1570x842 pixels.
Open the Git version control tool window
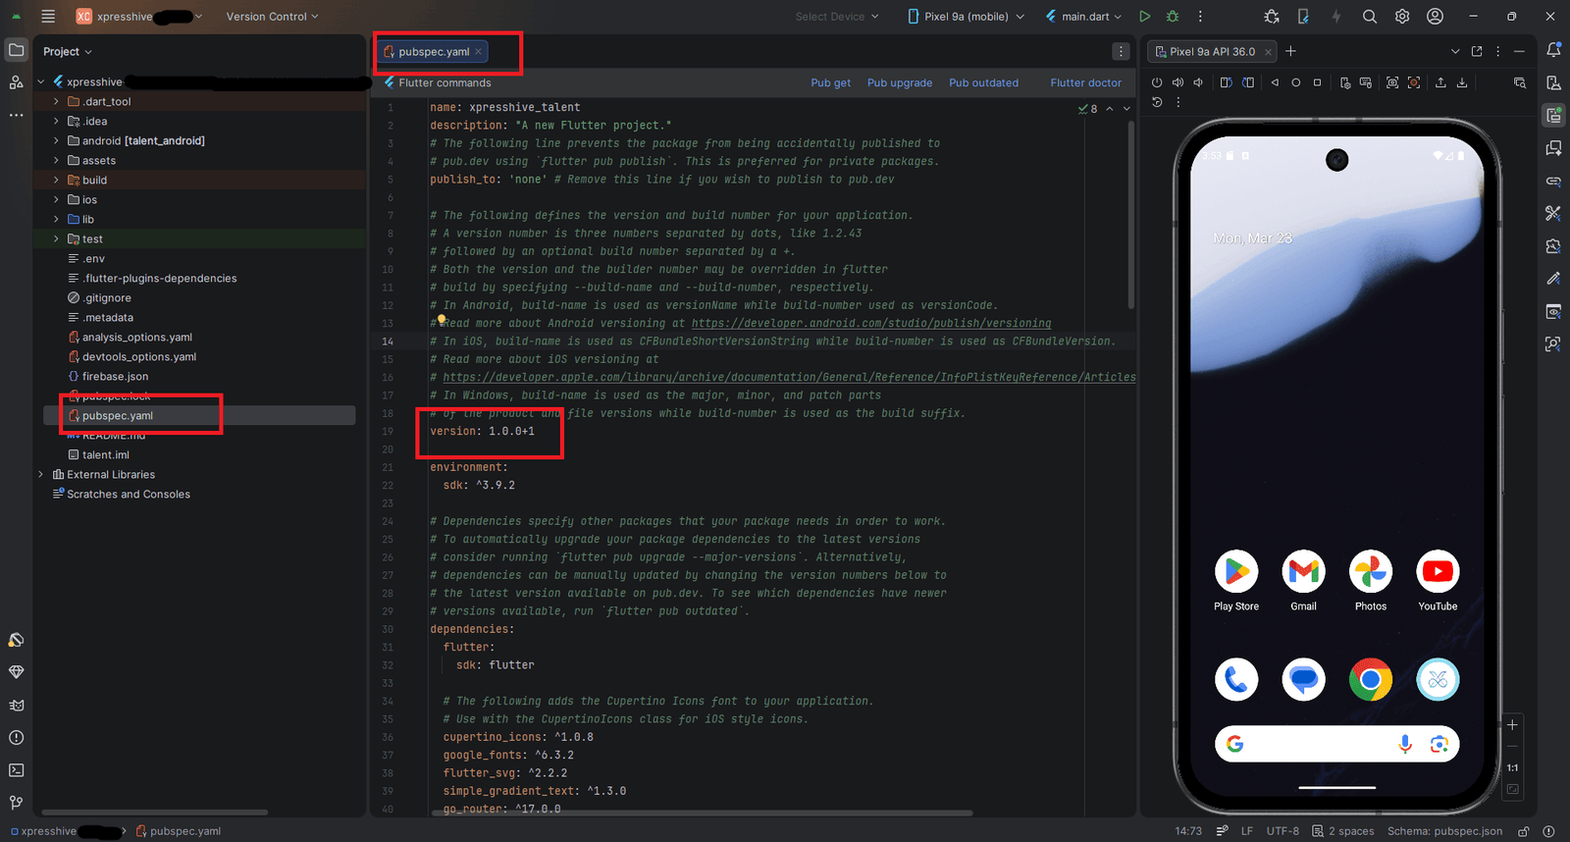click(x=16, y=803)
